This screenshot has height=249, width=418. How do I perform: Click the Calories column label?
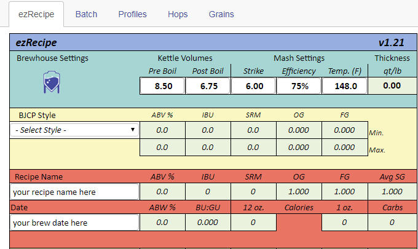pos(299,207)
